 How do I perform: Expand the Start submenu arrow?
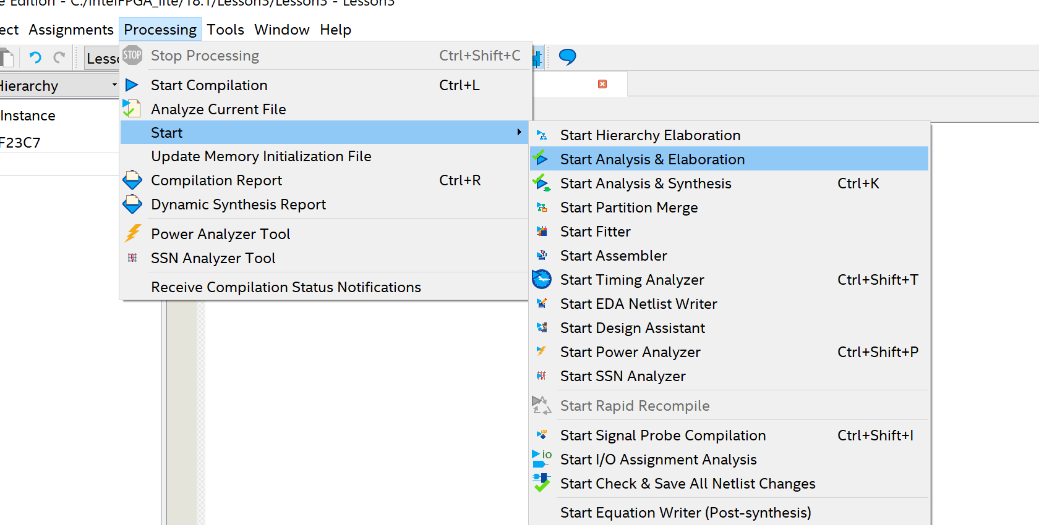tap(519, 132)
